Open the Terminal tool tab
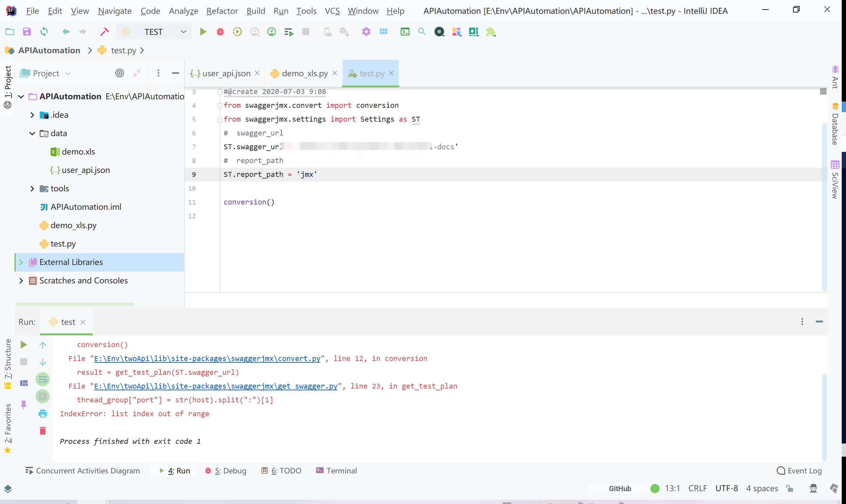Viewport: 846px width, 504px height. pos(337,471)
